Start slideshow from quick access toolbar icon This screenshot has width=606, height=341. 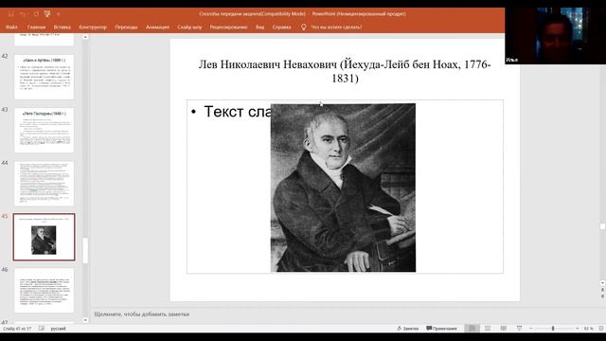(x=47, y=14)
